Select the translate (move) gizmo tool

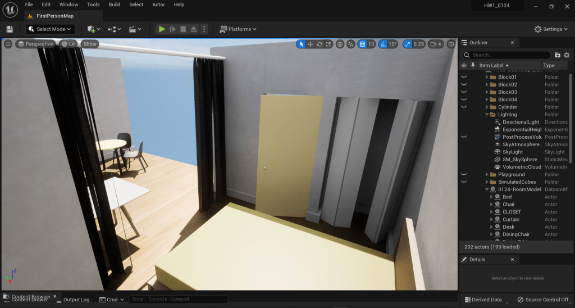click(x=311, y=44)
